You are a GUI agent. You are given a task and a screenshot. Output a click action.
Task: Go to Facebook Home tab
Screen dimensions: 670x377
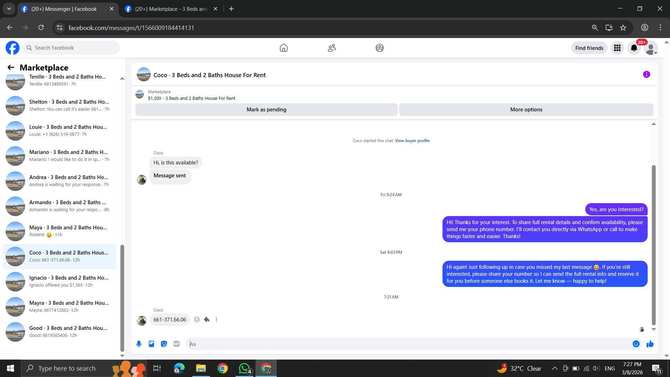pyautogui.click(x=283, y=48)
